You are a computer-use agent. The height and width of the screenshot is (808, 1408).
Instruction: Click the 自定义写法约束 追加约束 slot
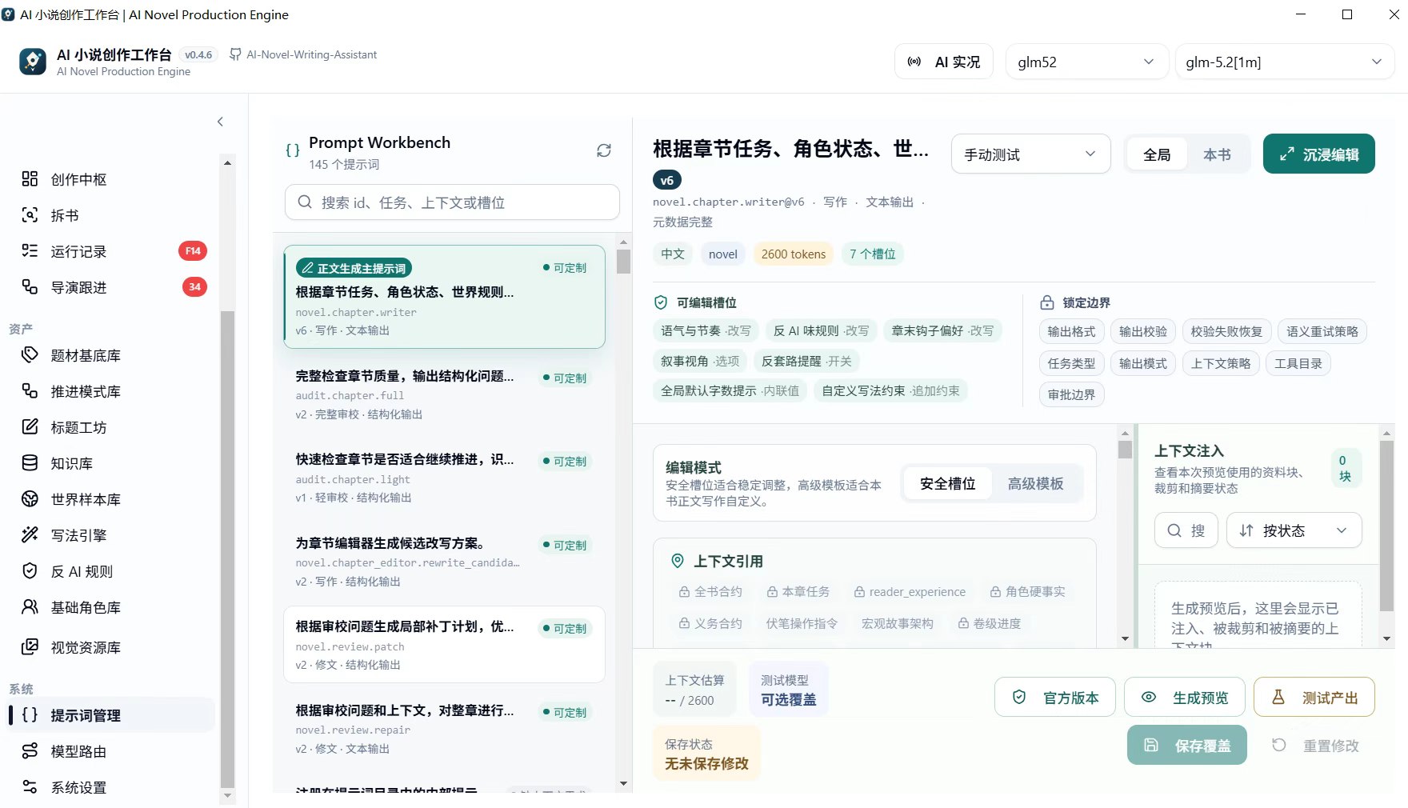point(890,390)
